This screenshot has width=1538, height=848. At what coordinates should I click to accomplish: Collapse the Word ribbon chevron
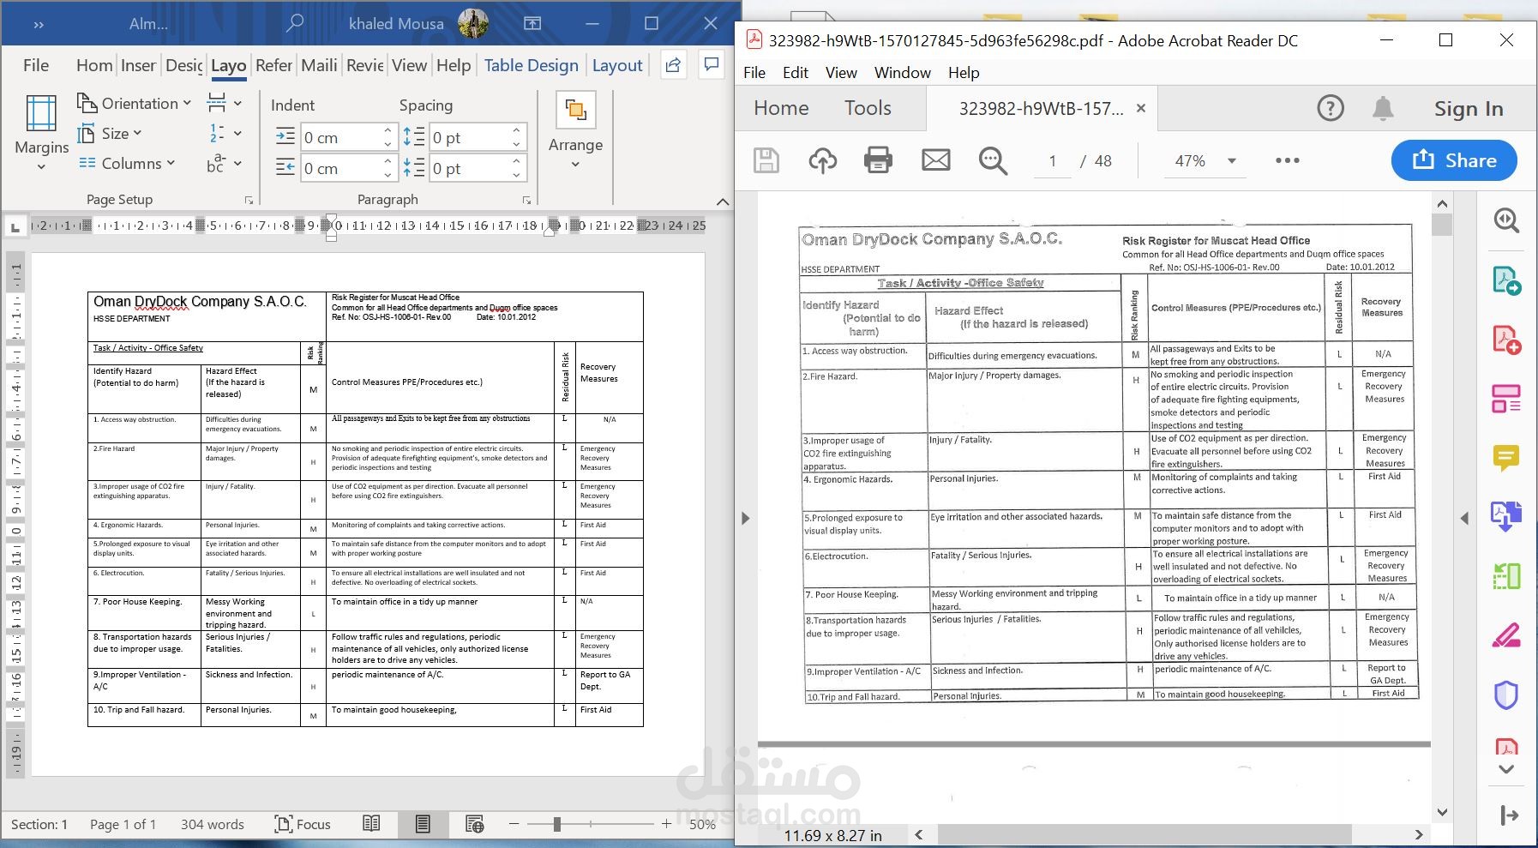723,201
